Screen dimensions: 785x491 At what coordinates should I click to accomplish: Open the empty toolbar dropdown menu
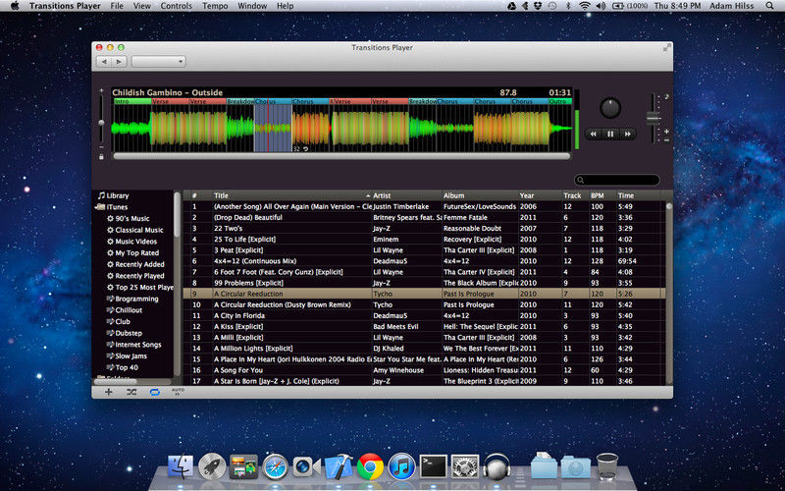point(158,62)
